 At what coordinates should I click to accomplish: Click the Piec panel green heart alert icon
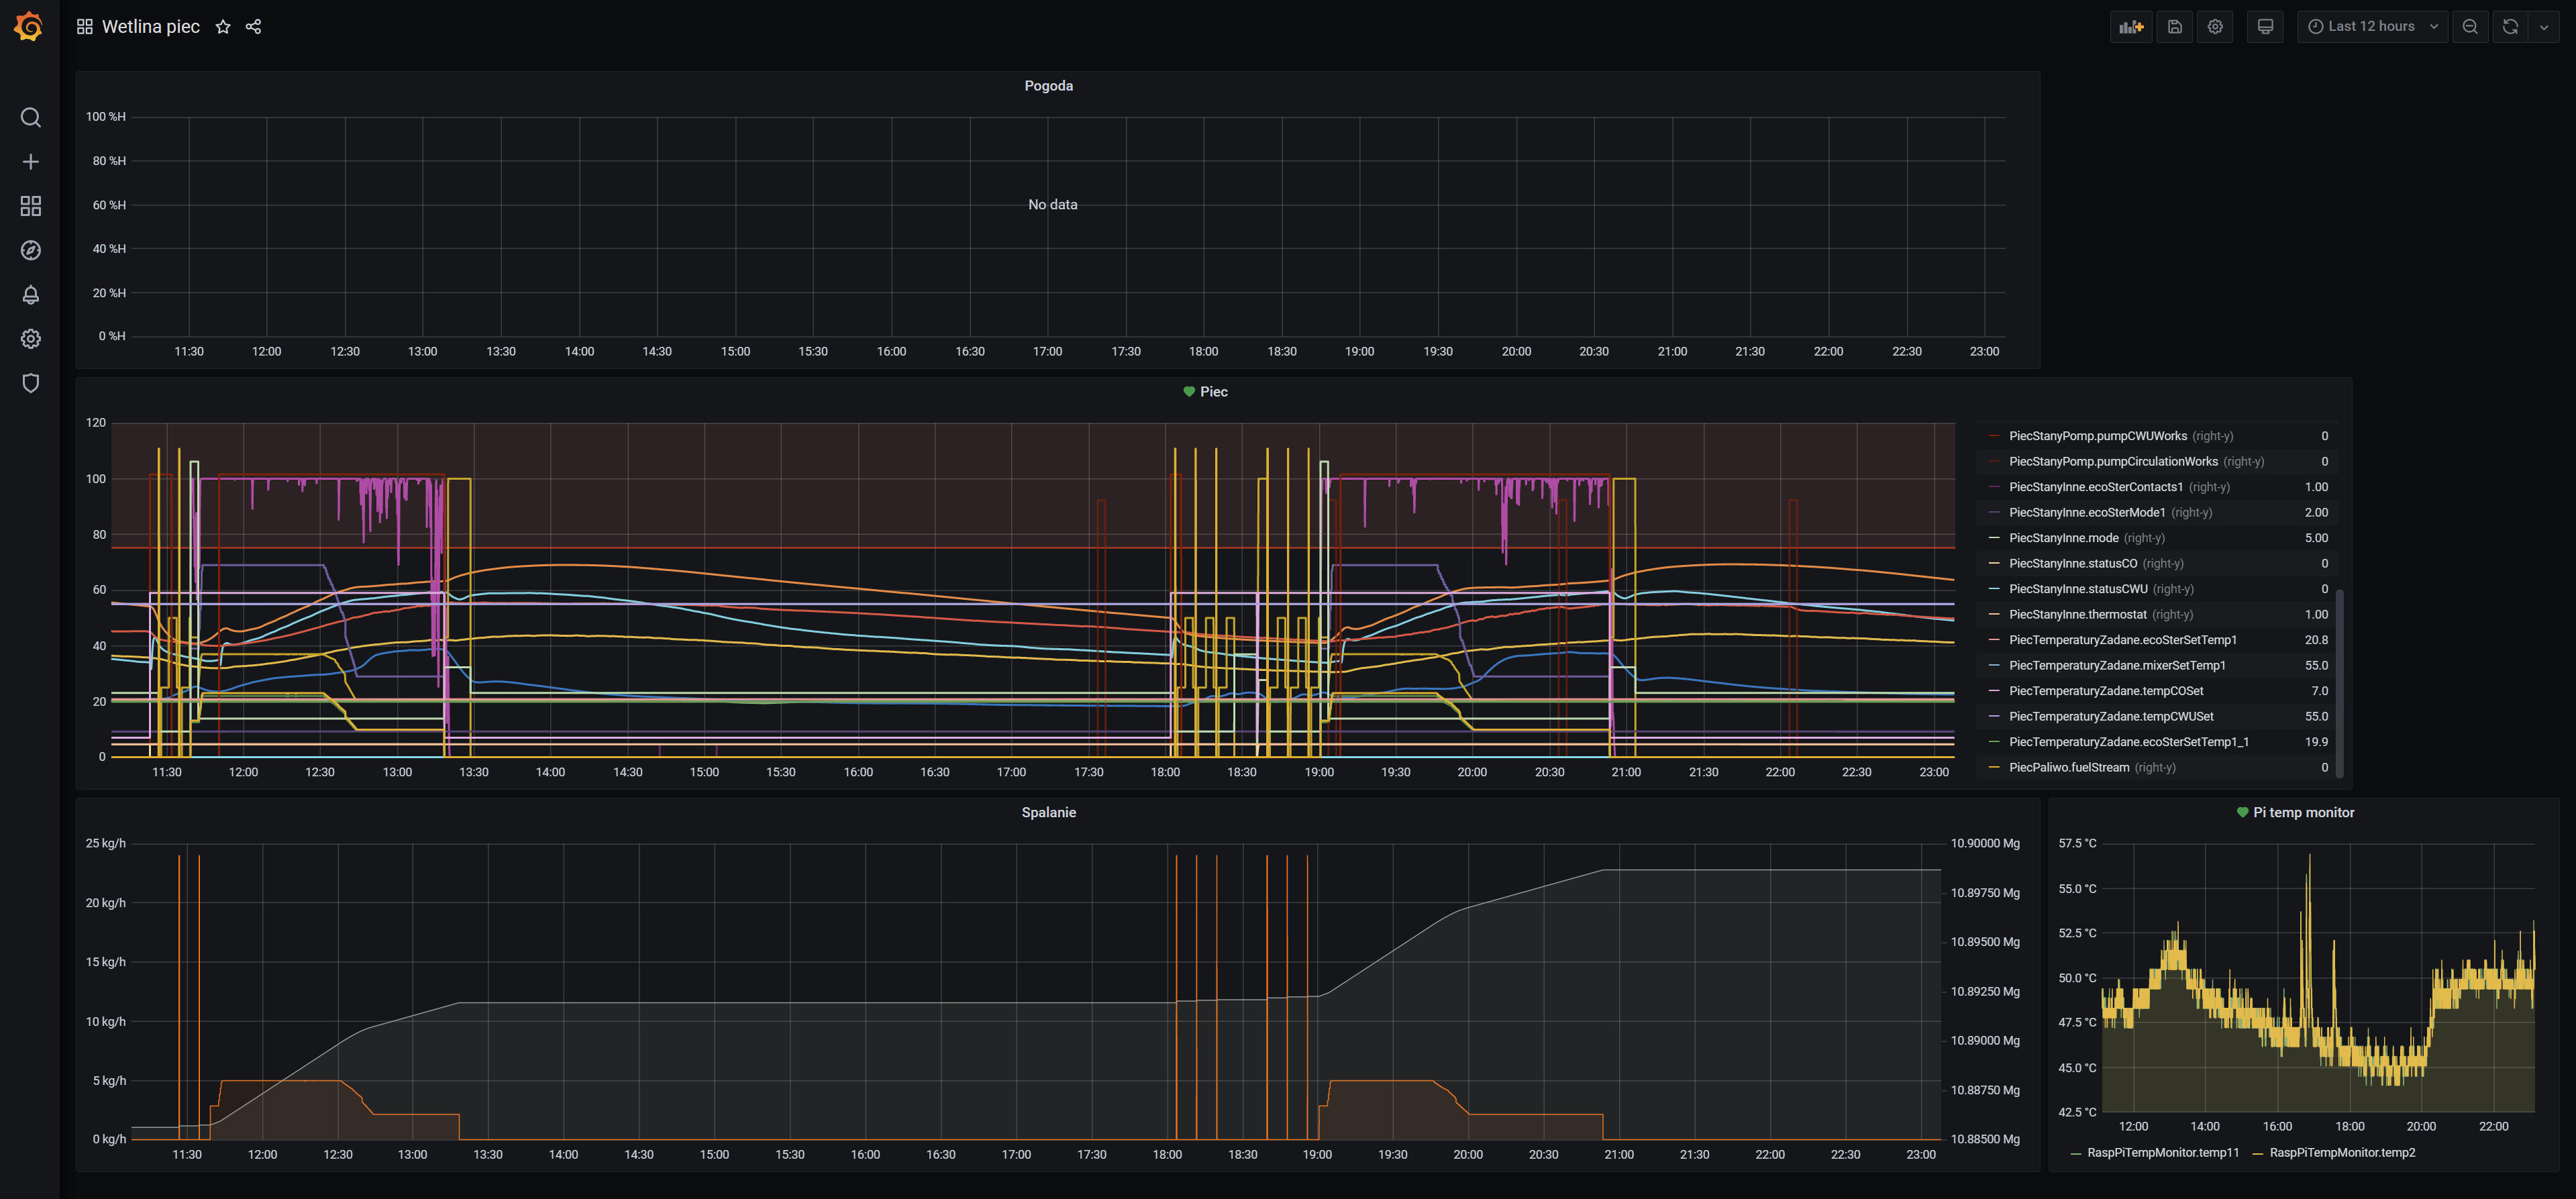(x=1188, y=392)
